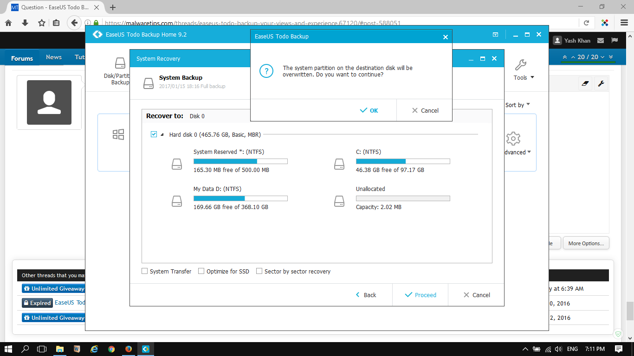Viewport: 634px width, 356px height.
Task: Switch the ENG input language
Action: tap(572, 349)
